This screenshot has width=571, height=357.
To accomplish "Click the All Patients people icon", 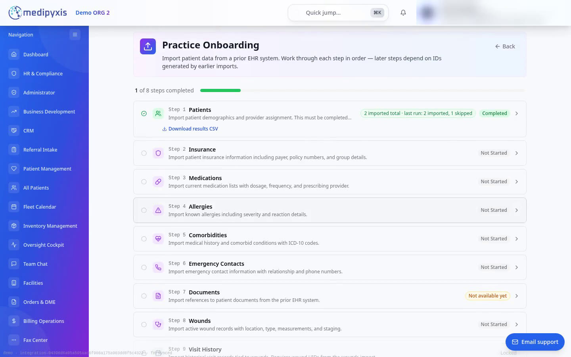I will (14, 188).
